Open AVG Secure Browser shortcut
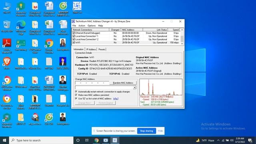Viewport: 256px width, 144px height. point(7,83)
